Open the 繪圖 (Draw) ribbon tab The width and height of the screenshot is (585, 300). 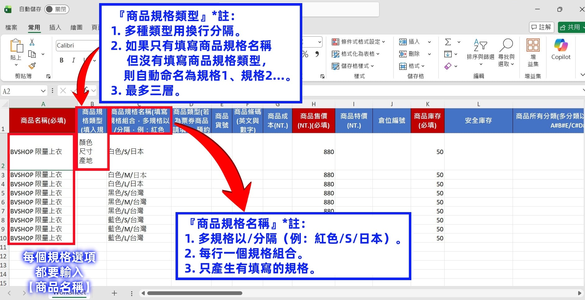(76, 28)
